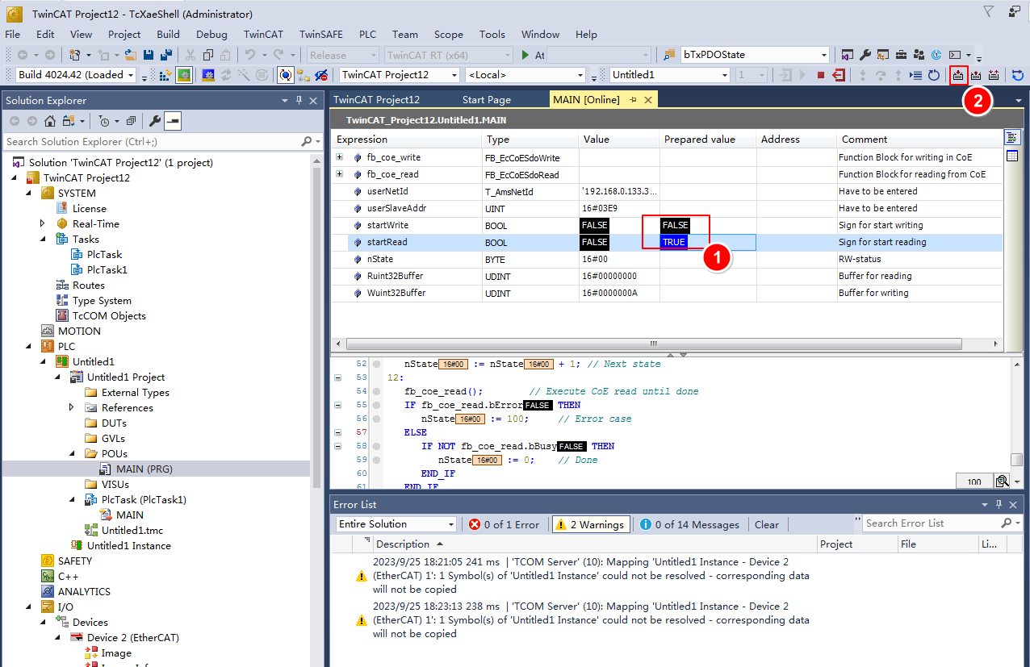Open Properties via Solution Explorer wrench icon
1030x667 pixels.
155,121
